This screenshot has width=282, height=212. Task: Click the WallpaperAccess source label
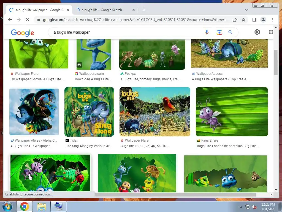point(209,73)
